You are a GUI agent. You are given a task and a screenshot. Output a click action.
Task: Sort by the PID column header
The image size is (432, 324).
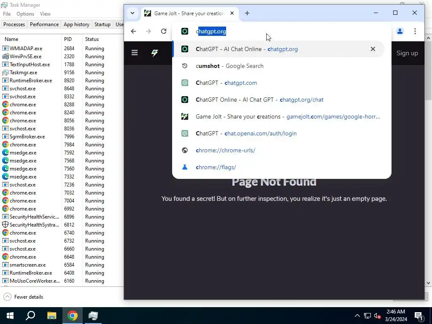[x=72, y=39]
